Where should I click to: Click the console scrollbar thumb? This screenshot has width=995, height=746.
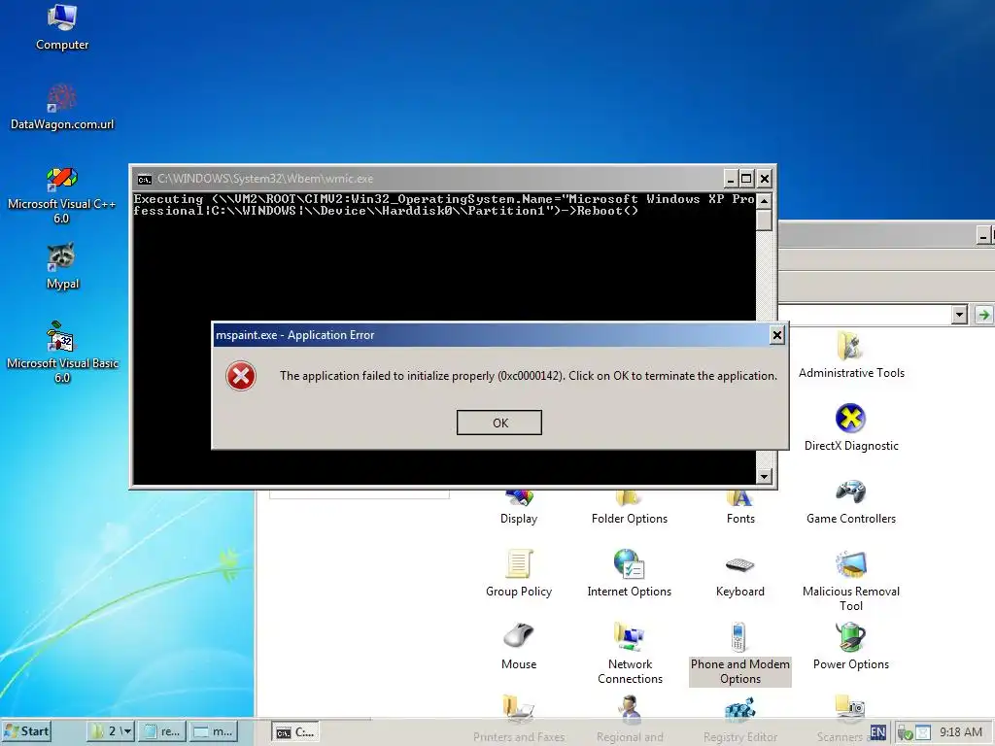(765, 220)
